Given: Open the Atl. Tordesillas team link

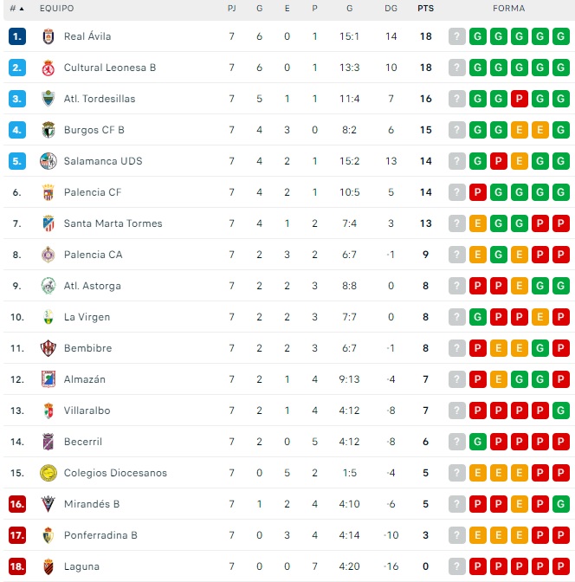Looking at the screenshot, I should pos(100,99).
